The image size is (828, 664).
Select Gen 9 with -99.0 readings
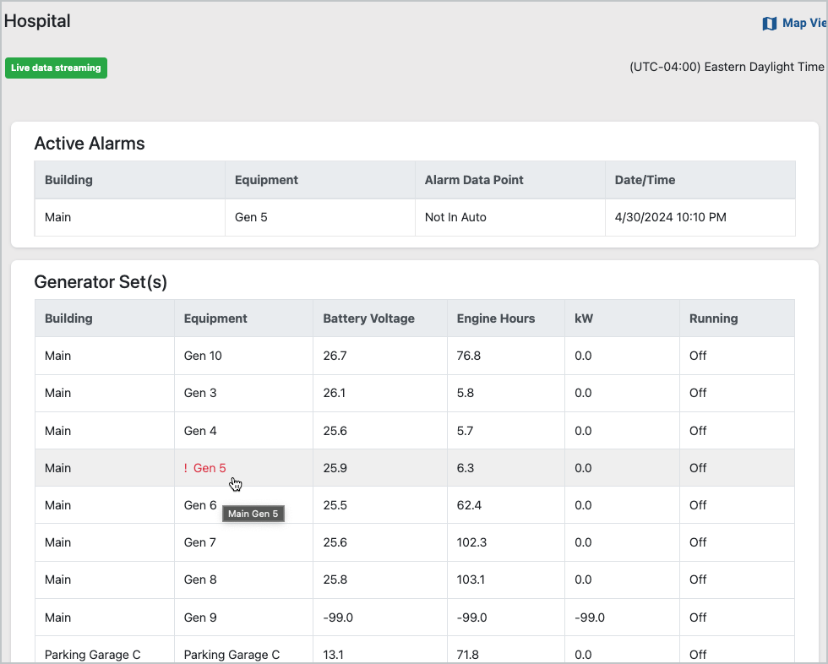[x=200, y=618]
